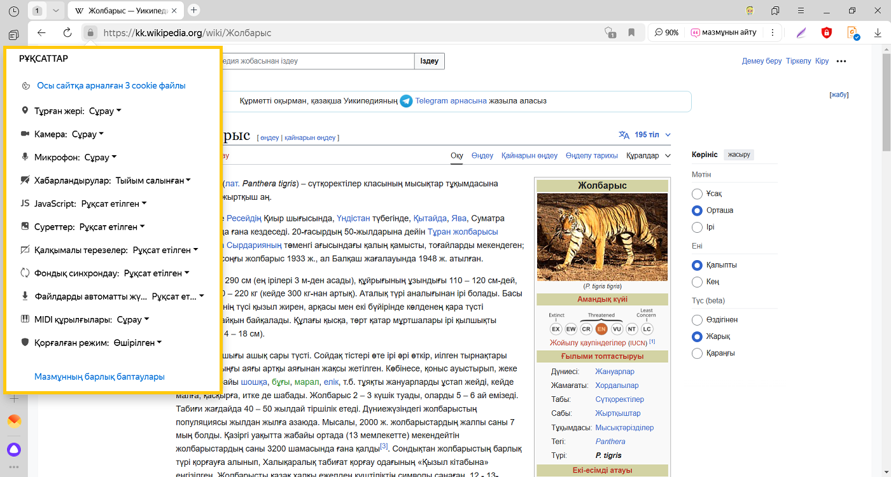Open the Құралдар menu
The image size is (891, 477).
pyautogui.click(x=648, y=156)
